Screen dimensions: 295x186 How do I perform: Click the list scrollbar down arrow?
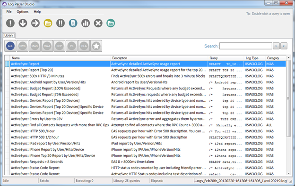pos(288,174)
